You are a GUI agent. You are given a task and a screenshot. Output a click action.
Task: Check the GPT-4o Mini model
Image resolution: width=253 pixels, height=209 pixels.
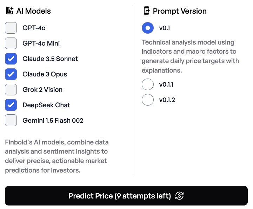11,43
